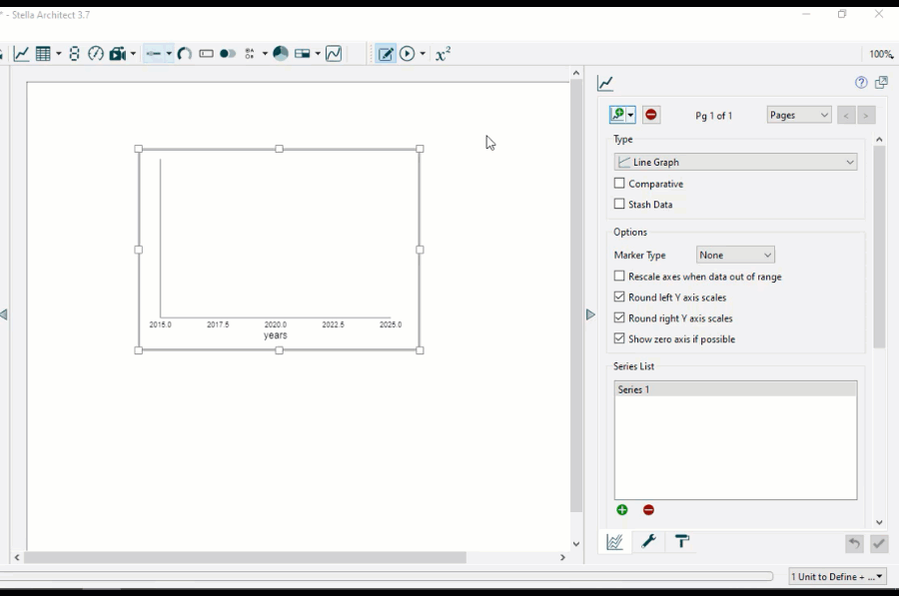Uncheck Round left Y axis scales
This screenshot has height=596, width=899.
619,297
